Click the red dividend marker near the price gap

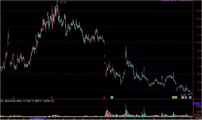[x=104, y=98]
